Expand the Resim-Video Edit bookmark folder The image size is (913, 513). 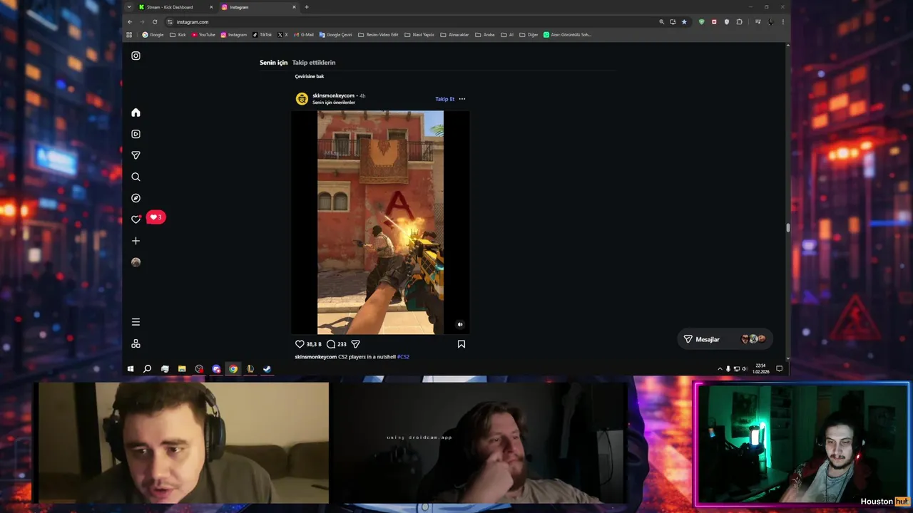tap(378, 34)
